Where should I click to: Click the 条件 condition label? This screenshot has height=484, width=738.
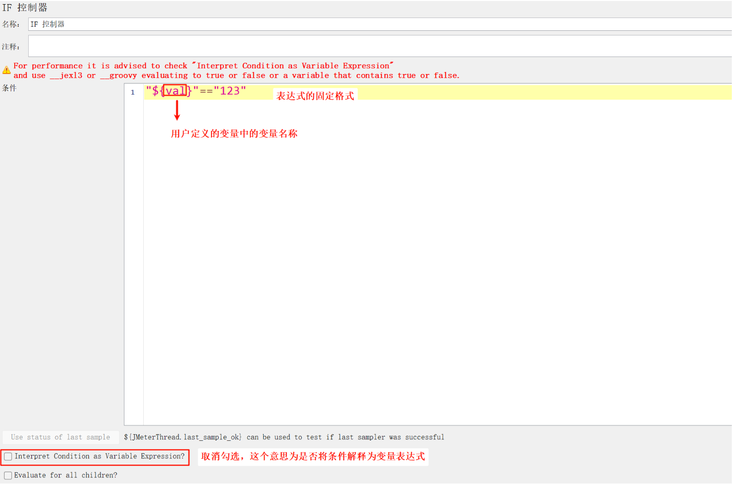(9, 88)
